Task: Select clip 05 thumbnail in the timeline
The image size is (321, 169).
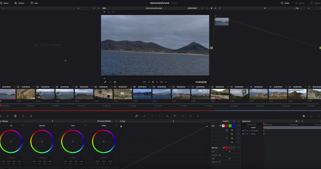Action: (x=84, y=94)
